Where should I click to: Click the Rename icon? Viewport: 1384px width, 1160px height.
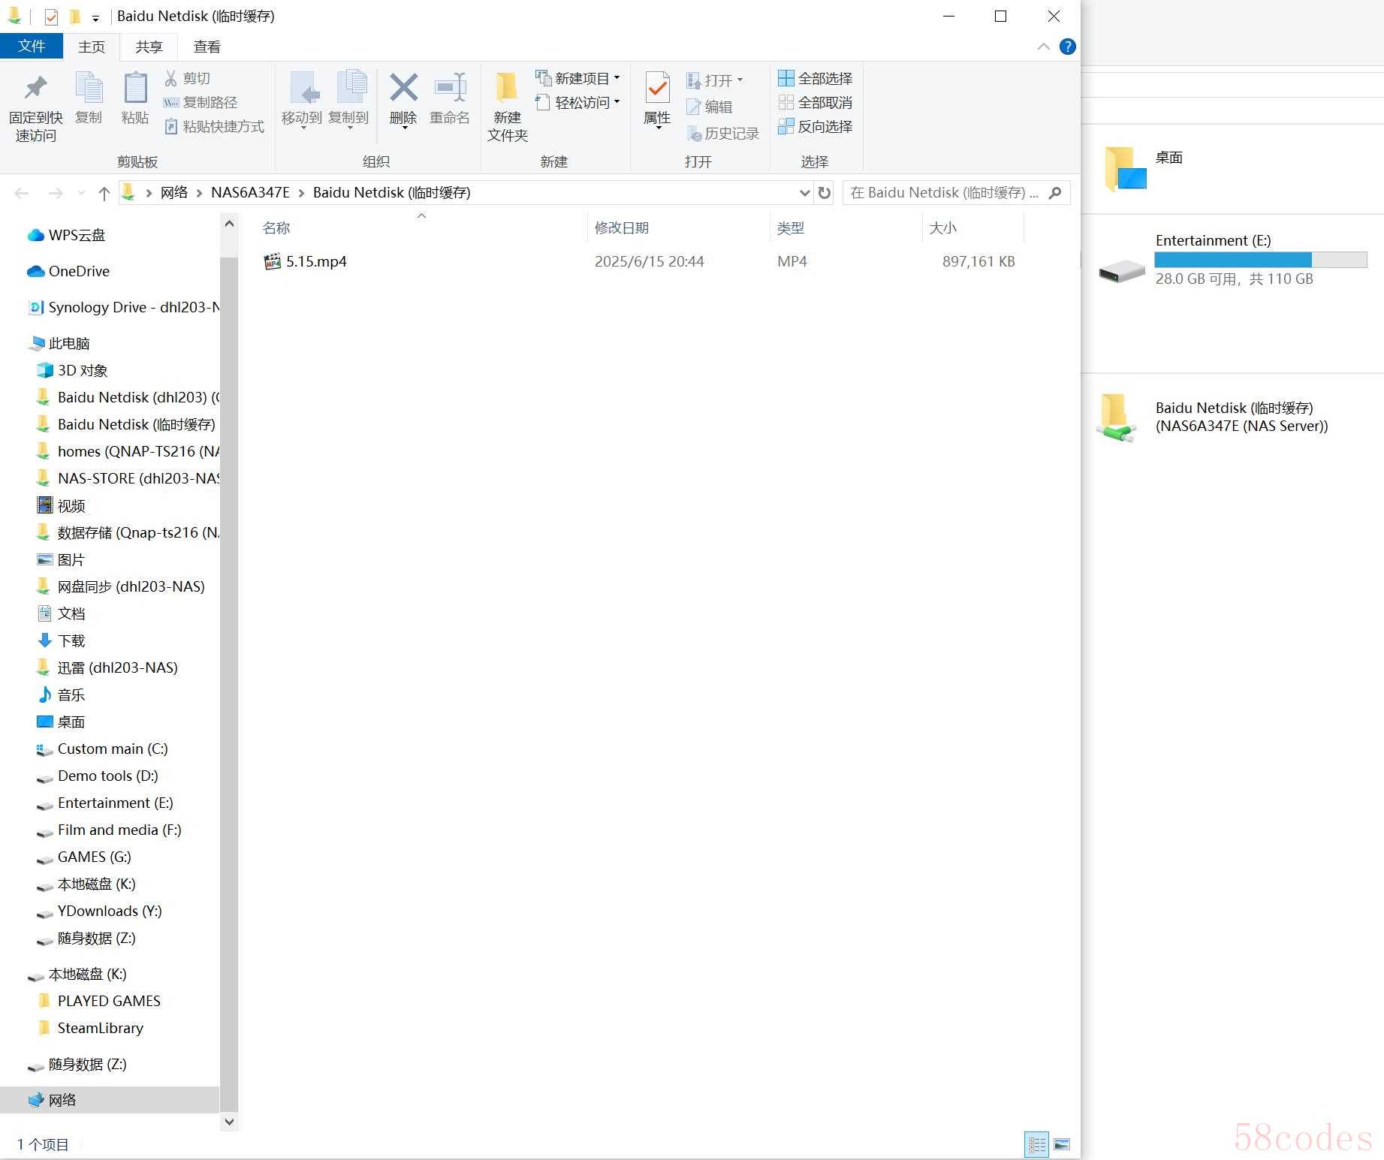tap(450, 88)
